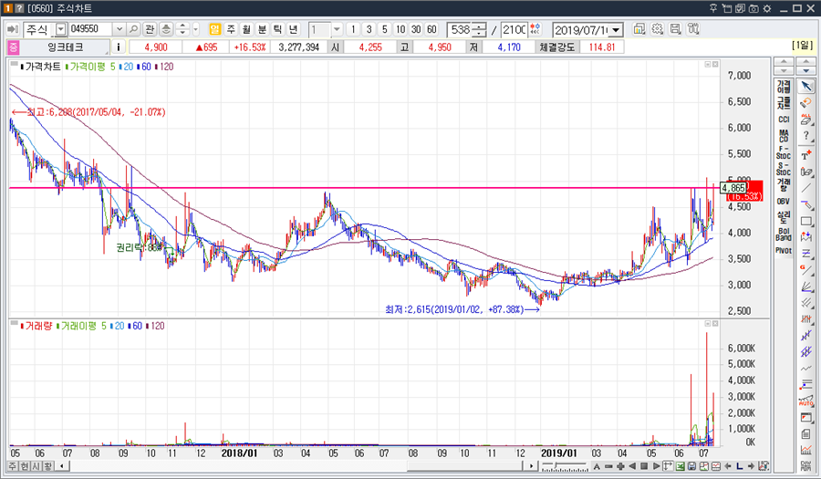Select the 60 interval button
The height and width of the screenshot is (479, 821).
(432, 29)
